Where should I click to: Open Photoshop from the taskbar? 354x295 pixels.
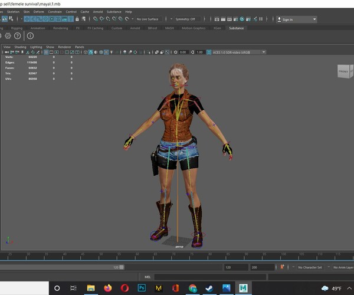(142, 288)
